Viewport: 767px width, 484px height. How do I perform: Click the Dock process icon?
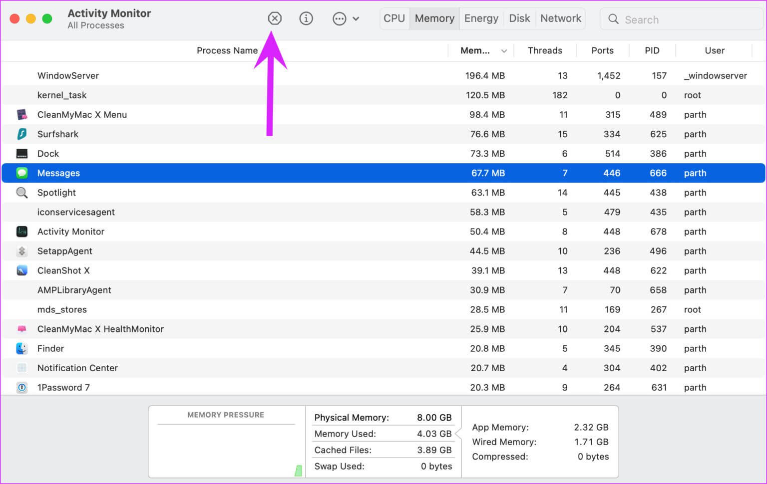coord(22,154)
